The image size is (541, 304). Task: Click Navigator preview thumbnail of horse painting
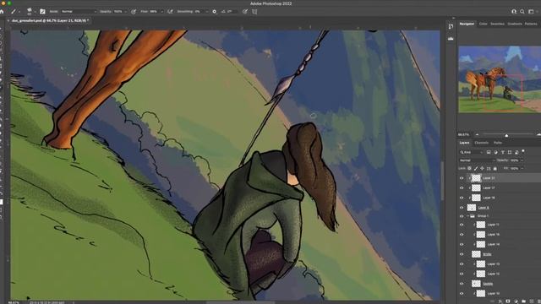coord(500,79)
